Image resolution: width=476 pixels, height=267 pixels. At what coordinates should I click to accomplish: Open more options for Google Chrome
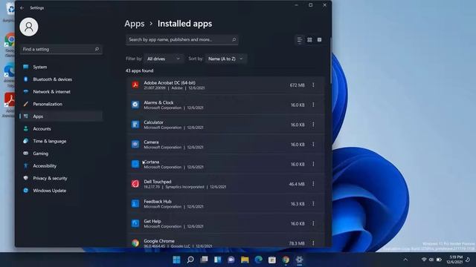[x=313, y=243]
